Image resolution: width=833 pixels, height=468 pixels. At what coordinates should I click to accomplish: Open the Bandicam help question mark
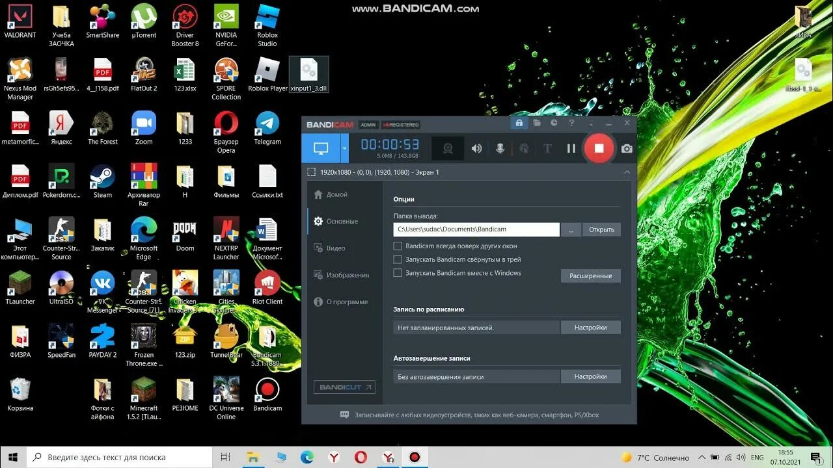[571, 123]
